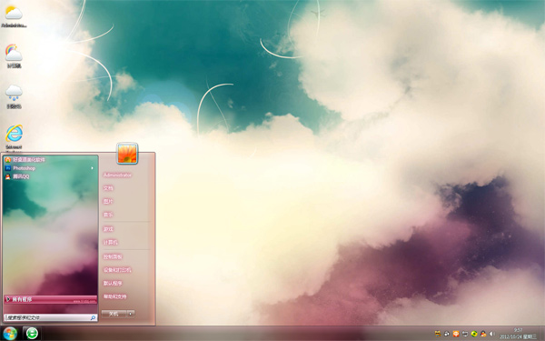Screen dimensions: 545x341
Task: Open the rainbow cloud Computer desktop icon
Action: [14, 55]
